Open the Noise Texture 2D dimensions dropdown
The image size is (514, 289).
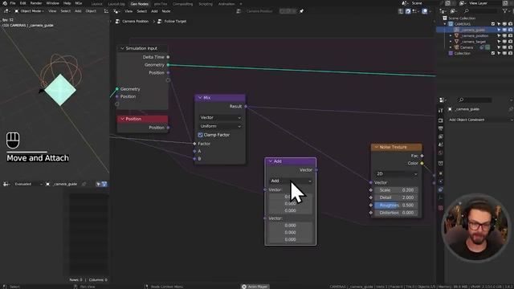396,173
